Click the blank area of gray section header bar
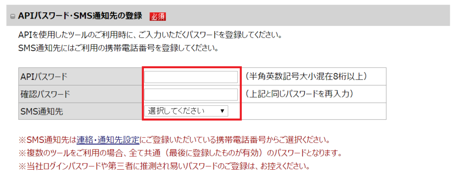 309,16
